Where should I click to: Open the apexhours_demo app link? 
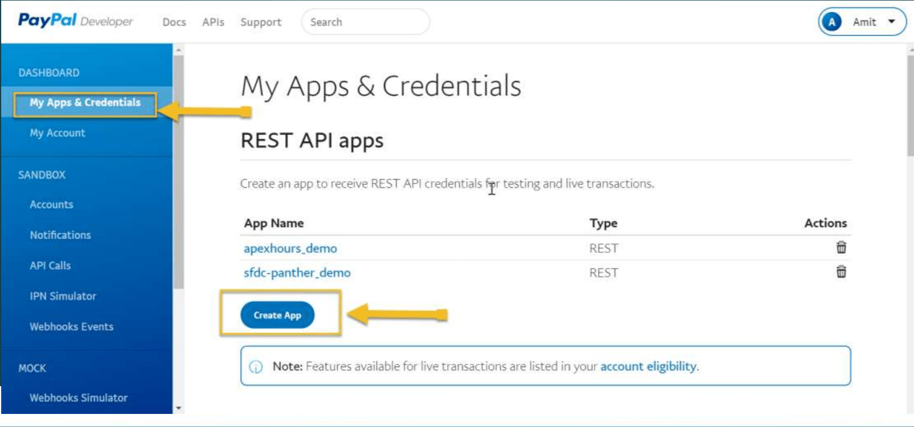coord(290,248)
